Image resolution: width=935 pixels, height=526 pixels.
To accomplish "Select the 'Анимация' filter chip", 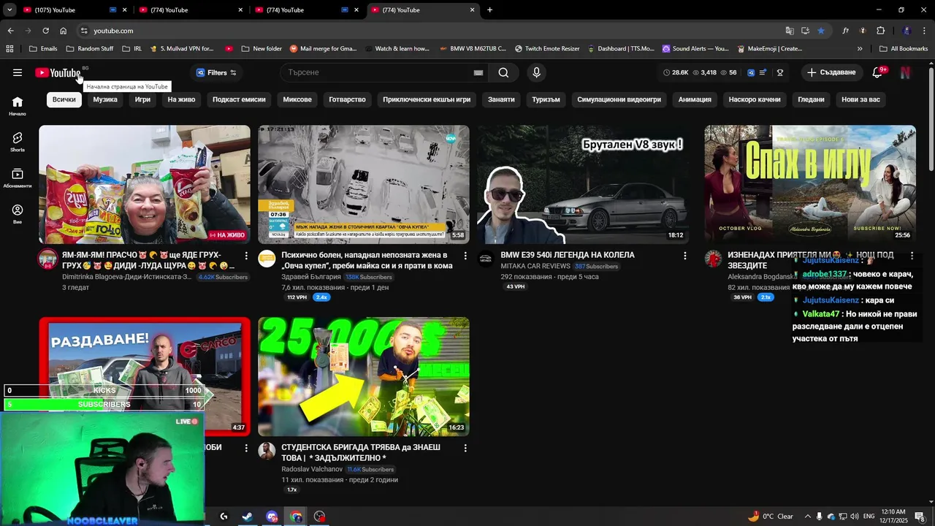I will tap(695, 99).
